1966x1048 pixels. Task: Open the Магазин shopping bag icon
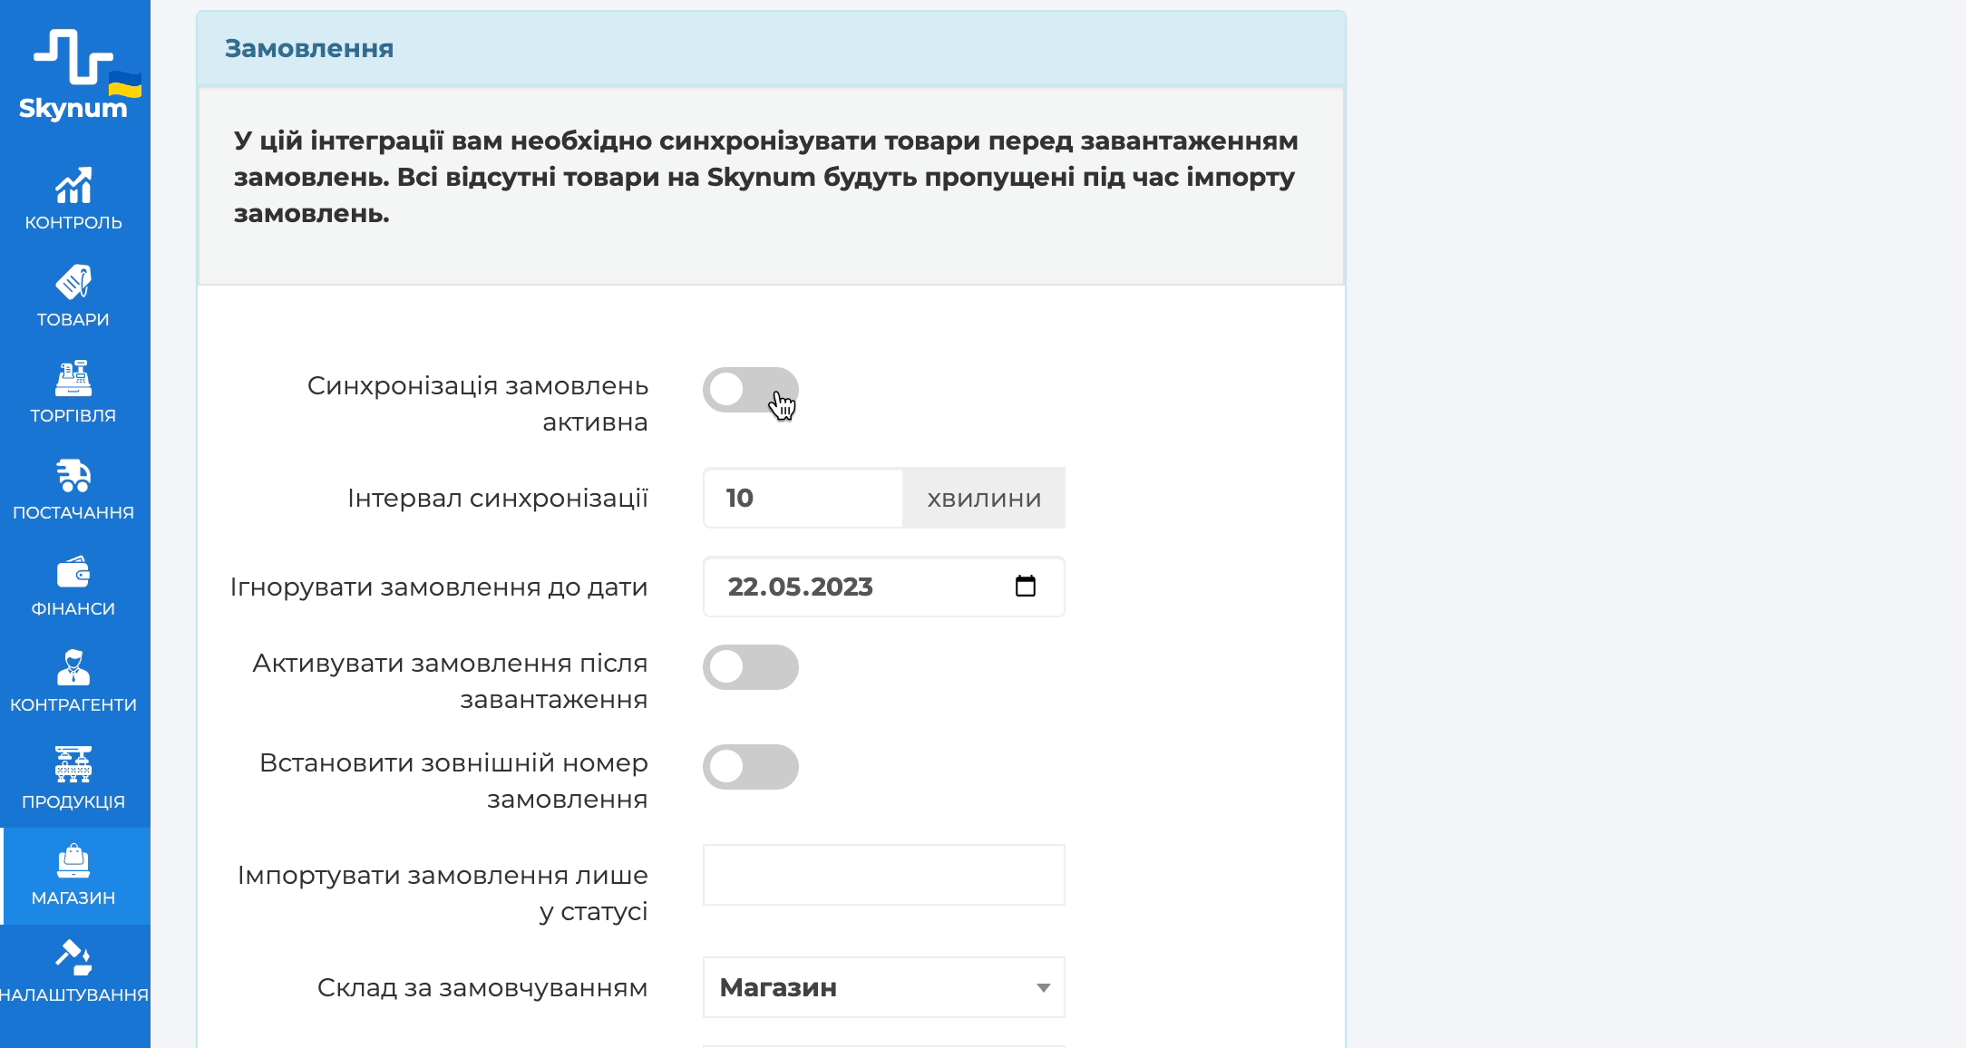pos(73,861)
